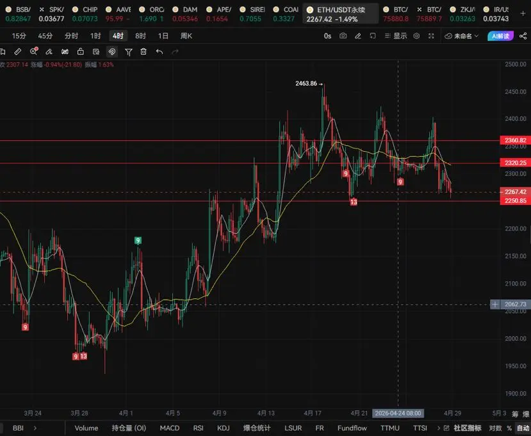The height and width of the screenshot is (436, 531).
Task: Delete drawings with the trash icon
Action: (143, 51)
